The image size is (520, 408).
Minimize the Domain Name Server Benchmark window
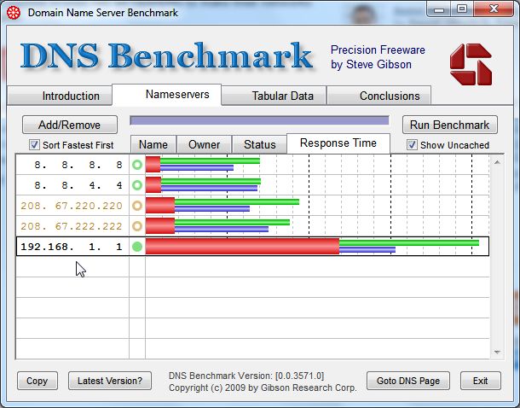pyautogui.click(x=439, y=9)
